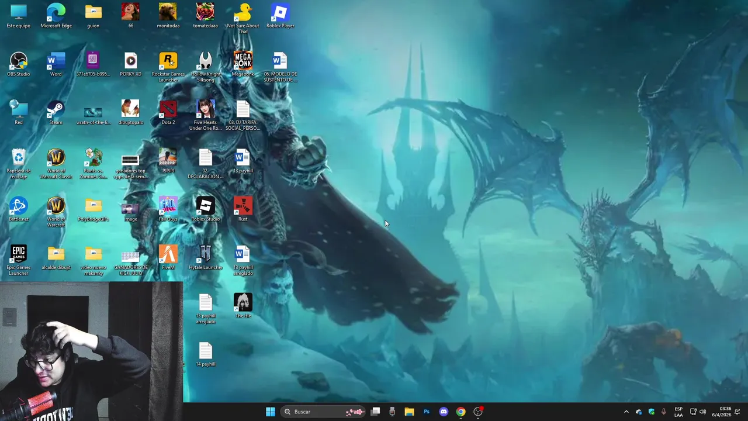Open volume control in system tray
The image size is (748, 421).
(703, 412)
